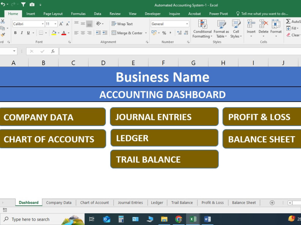
Task: Open the Formulas ribbon tab
Action: 78,14
